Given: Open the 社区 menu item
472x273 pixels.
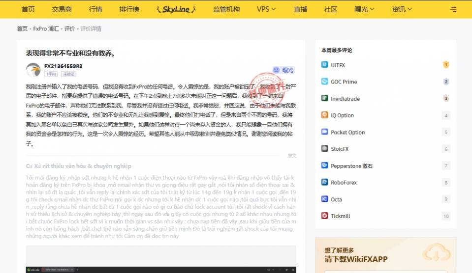Looking at the screenshot, I should (331, 9).
